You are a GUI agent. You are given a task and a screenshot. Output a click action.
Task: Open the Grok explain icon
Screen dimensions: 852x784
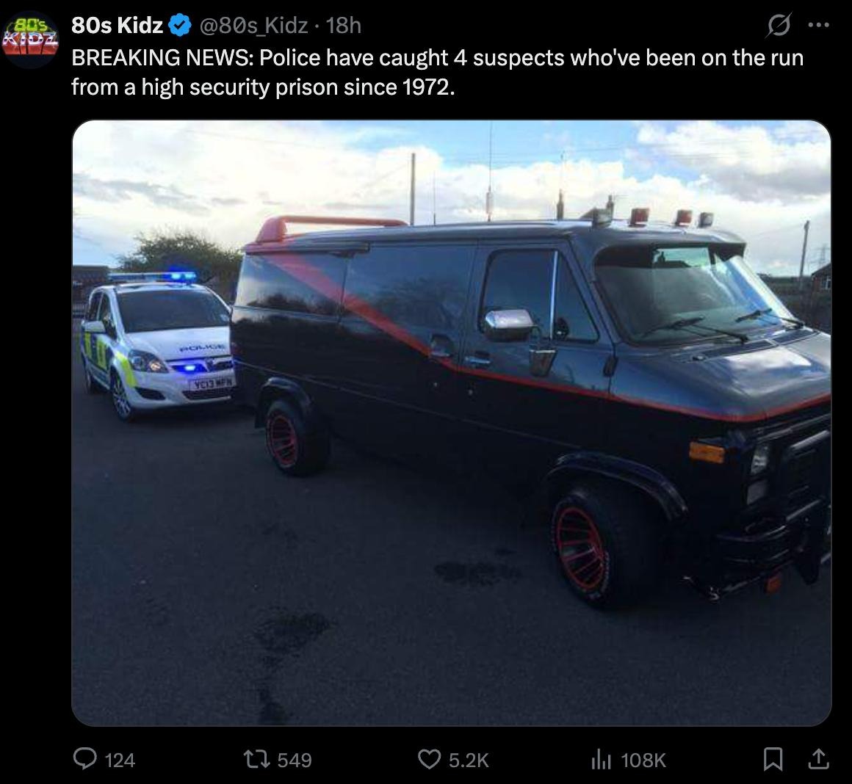(779, 25)
